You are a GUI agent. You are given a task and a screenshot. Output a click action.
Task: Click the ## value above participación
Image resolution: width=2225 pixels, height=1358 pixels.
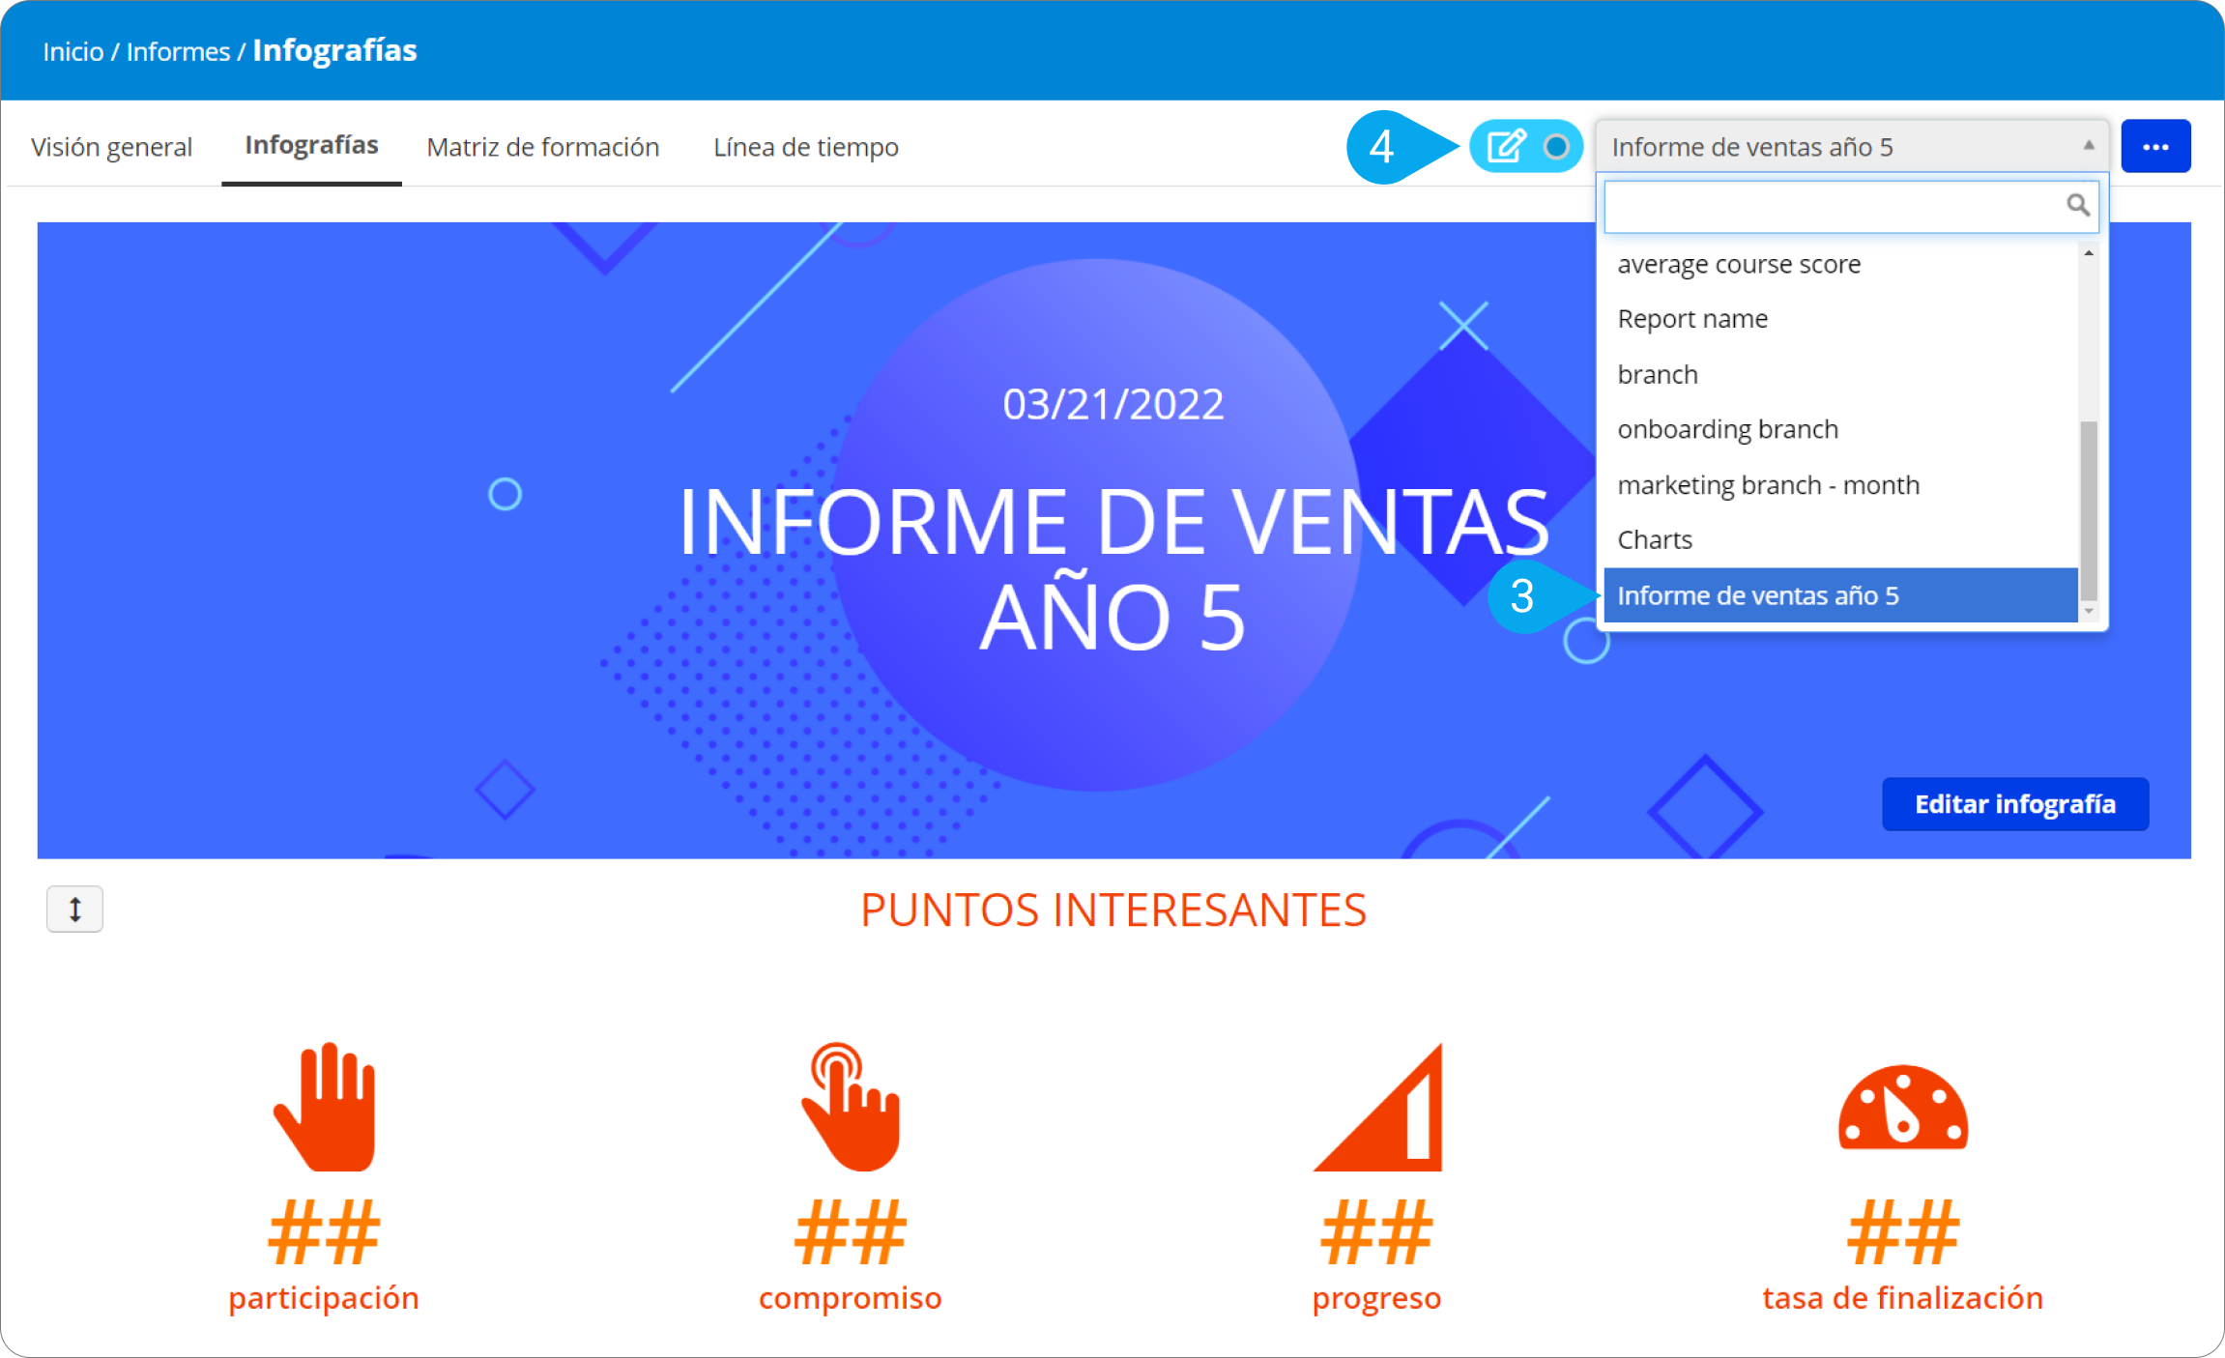tap(324, 1232)
